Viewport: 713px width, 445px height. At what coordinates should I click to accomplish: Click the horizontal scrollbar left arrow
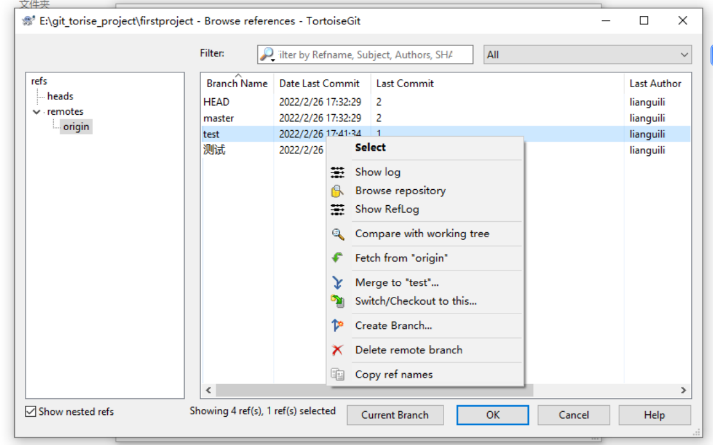[209, 390]
